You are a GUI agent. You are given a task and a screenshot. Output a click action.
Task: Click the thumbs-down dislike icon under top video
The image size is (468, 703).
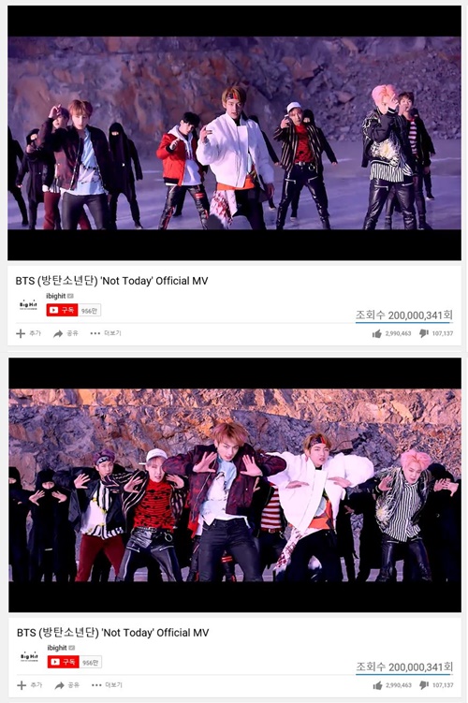point(424,333)
